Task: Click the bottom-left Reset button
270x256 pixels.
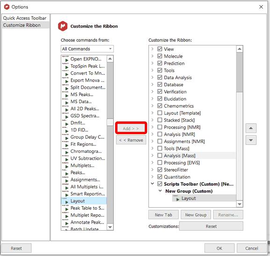Action: coord(16,248)
